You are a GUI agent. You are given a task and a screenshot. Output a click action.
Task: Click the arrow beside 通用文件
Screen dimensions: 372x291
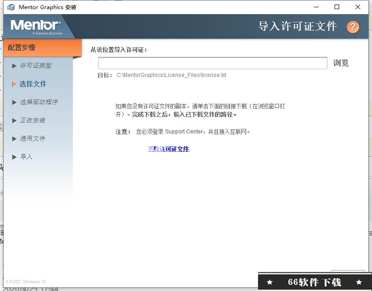(14, 139)
